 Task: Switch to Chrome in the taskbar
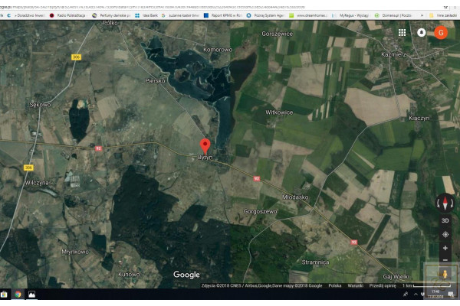pyautogui.click(x=18, y=295)
